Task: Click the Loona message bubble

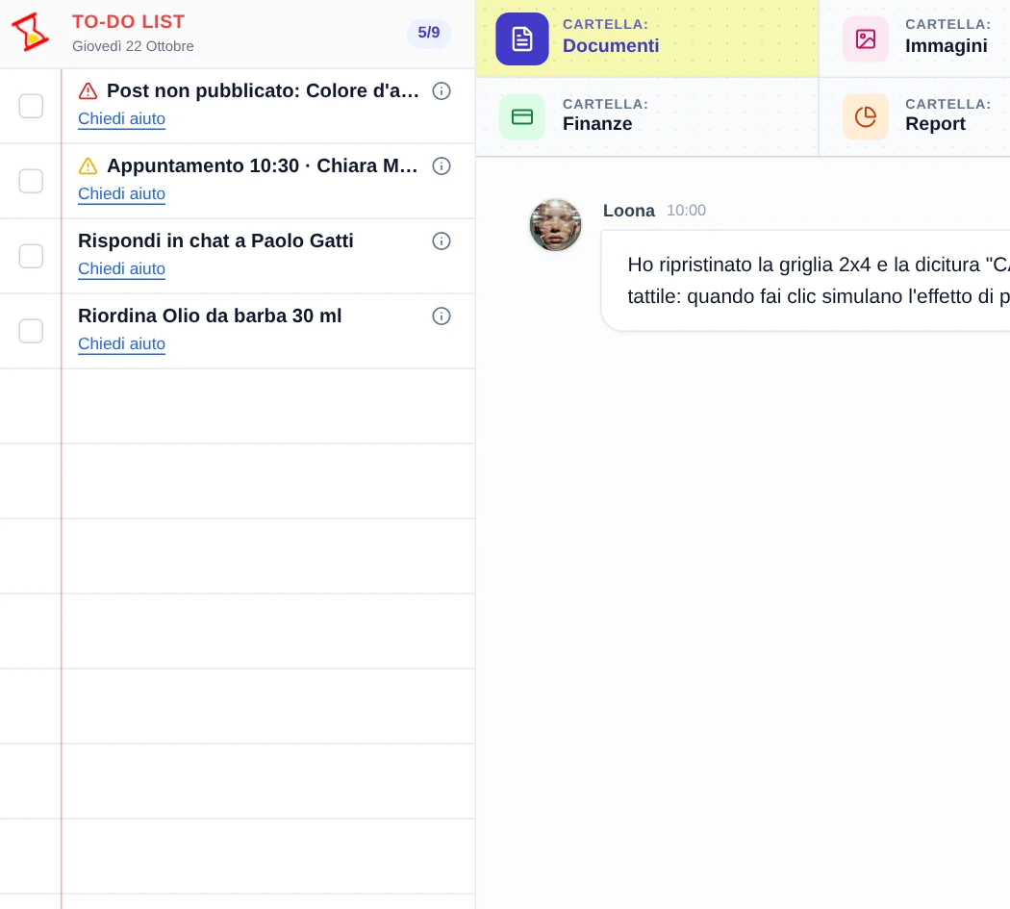Action: point(805,280)
